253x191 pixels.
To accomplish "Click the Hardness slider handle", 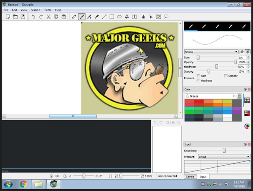I will (x=217, y=67).
